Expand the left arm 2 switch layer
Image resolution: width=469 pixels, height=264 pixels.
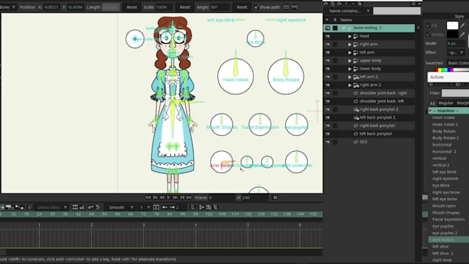(x=350, y=77)
